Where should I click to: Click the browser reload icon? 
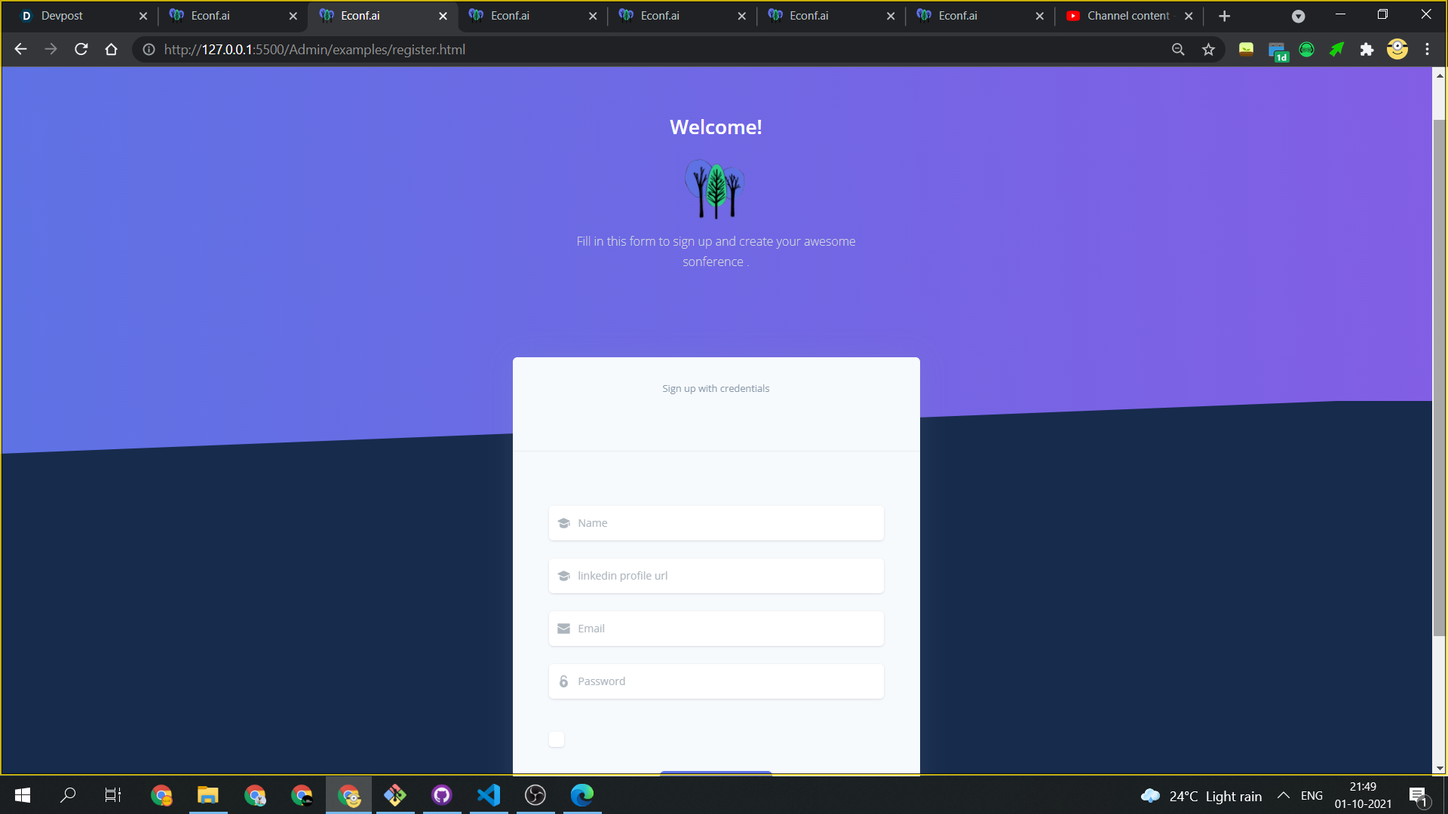pyautogui.click(x=81, y=50)
